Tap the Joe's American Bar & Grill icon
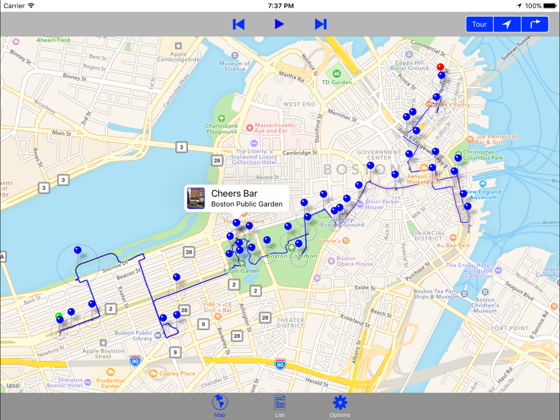The height and width of the screenshot is (420, 560). coord(470,139)
